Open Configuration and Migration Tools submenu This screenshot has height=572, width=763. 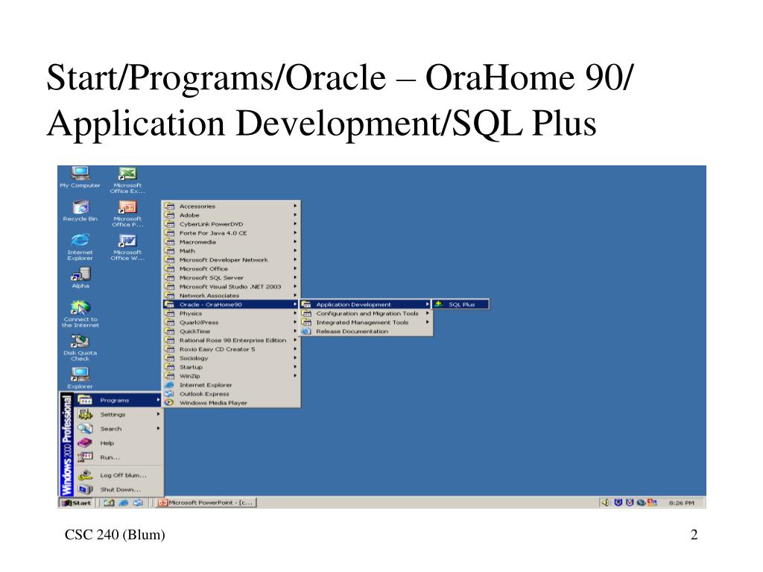coord(366,314)
